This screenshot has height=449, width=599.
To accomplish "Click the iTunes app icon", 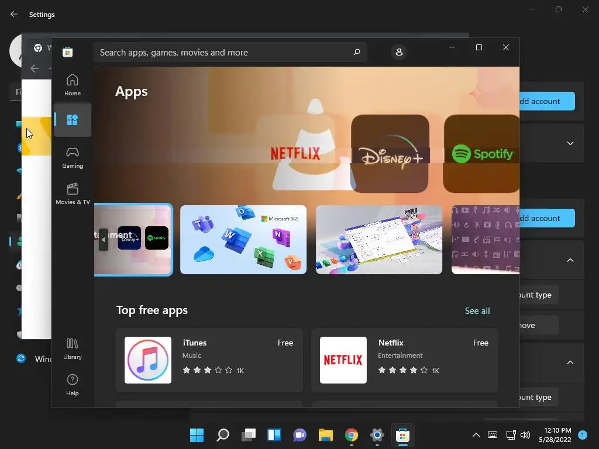I will pyautogui.click(x=148, y=360).
